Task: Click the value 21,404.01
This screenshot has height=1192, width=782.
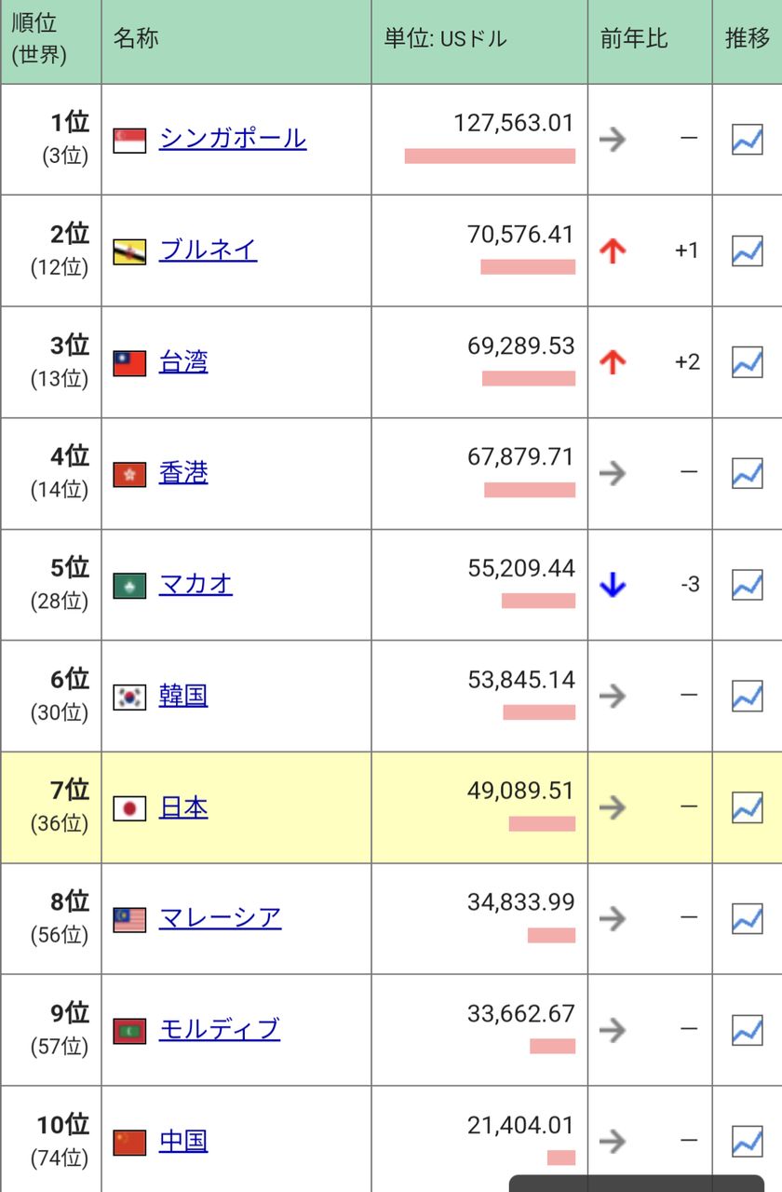Action: [521, 1124]
